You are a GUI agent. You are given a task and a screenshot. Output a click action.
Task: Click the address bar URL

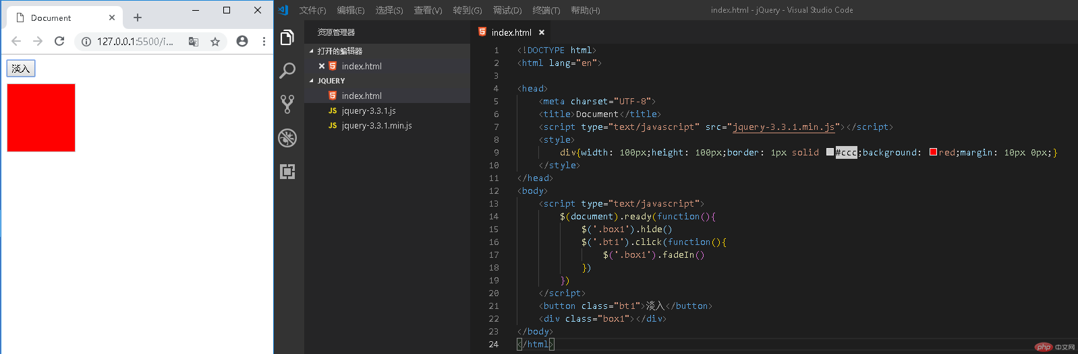click(135, 42)
